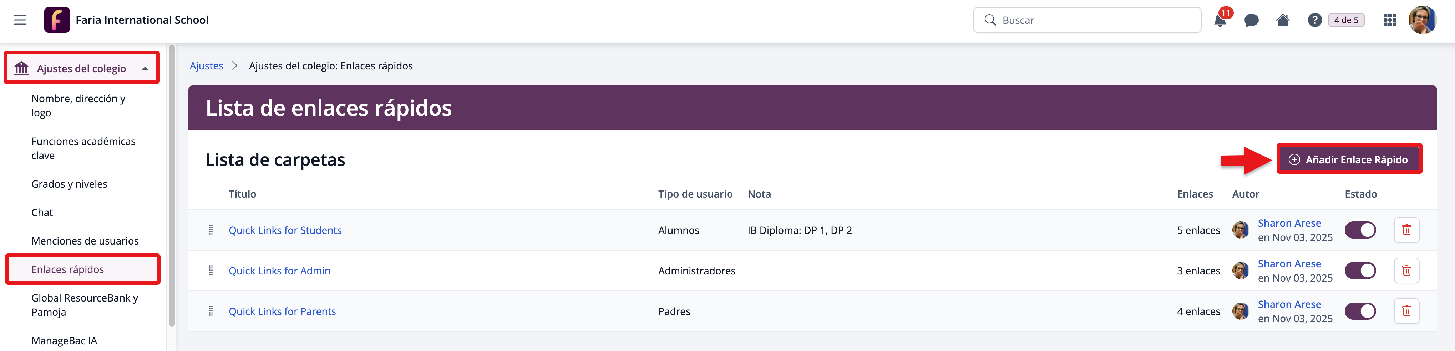Open the help question mark icon
The image size is (1455, 351).
(x=1314, y=21)
